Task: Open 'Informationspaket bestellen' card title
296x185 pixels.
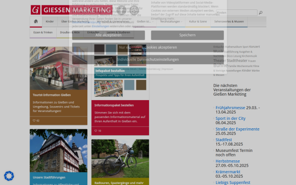Action: (114, 106)
